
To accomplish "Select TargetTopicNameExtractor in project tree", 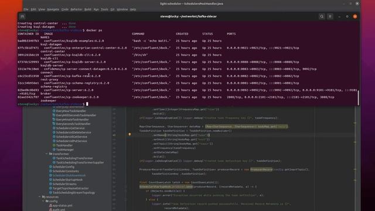I will point(70,188).
